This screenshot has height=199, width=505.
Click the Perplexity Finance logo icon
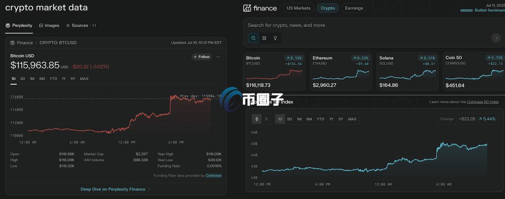click(x=248, y=8)
